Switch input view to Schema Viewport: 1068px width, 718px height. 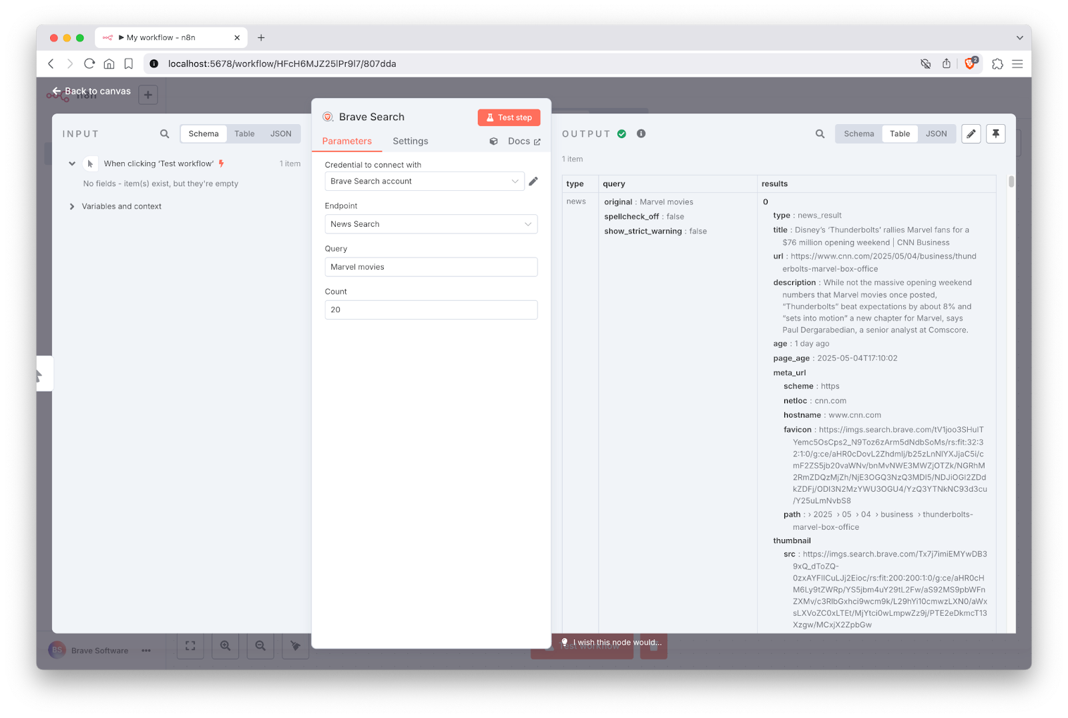point(204,133)
